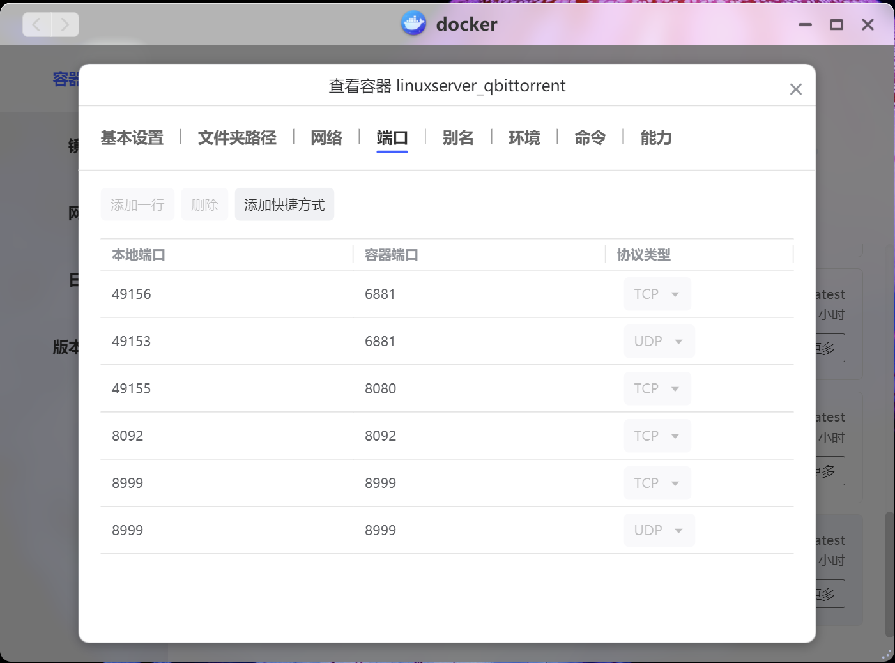The image size is (895, 663).
Task: Go back with left arrow button
Action: [x=37, y=25]
